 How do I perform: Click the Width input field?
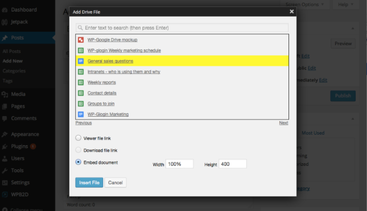pos(179,164)
